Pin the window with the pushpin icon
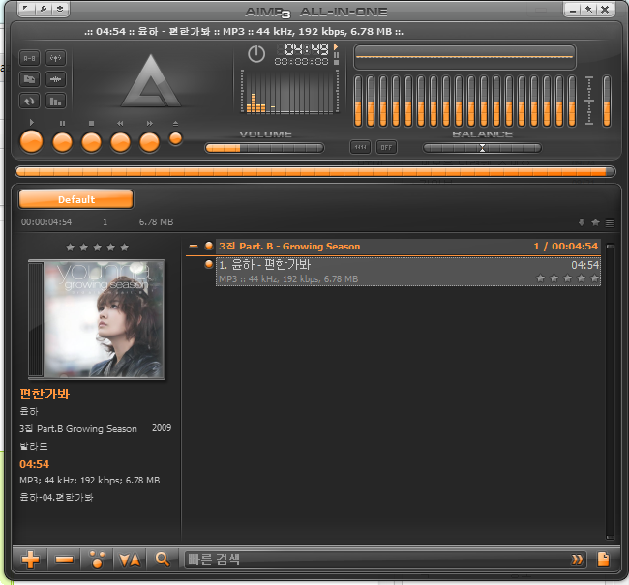The image size is (629, 585). pos(588,10)
